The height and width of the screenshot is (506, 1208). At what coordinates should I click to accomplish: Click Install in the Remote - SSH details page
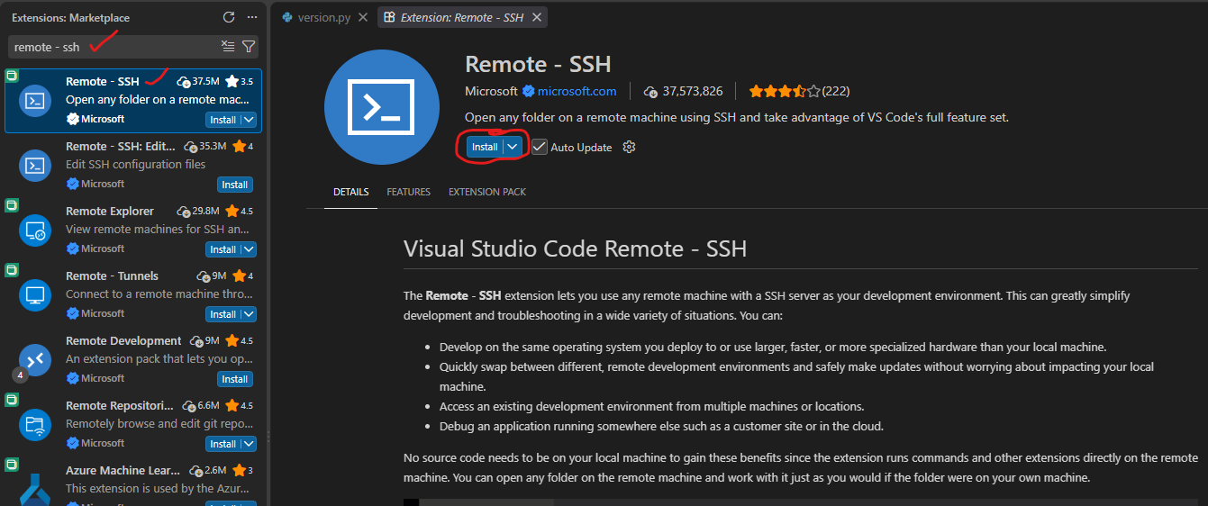pyautogui.click(x=485, y=147)
